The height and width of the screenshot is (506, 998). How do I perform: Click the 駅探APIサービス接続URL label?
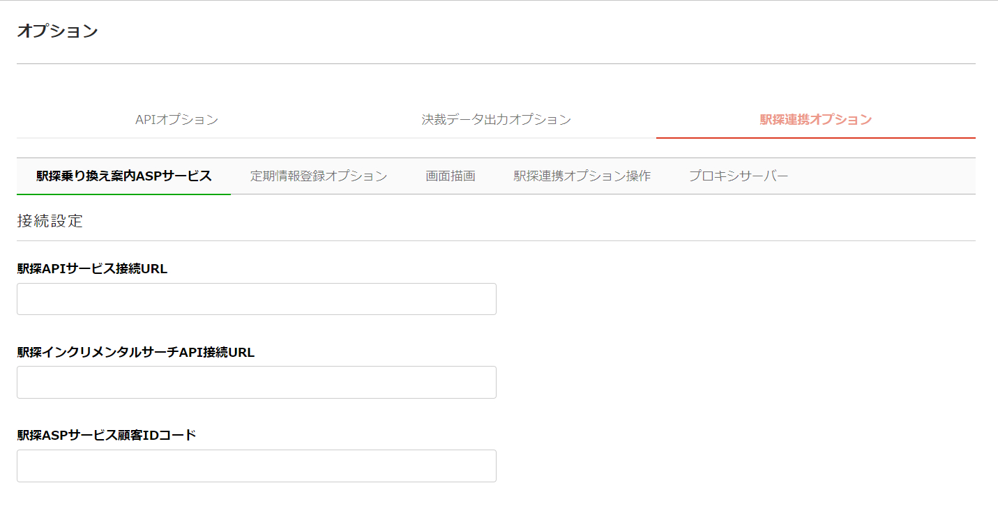(x=93, y=269)
